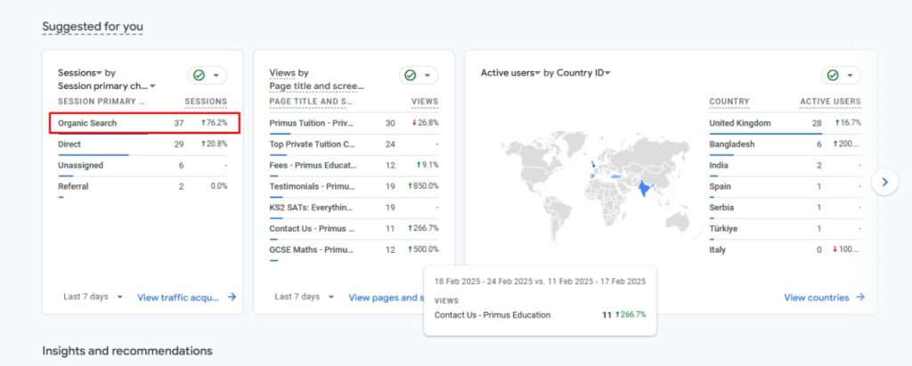The height and width of the screenshot is (366, 912).
Task: Open Country ID dimension dropdown
Action: click(584, 73)
